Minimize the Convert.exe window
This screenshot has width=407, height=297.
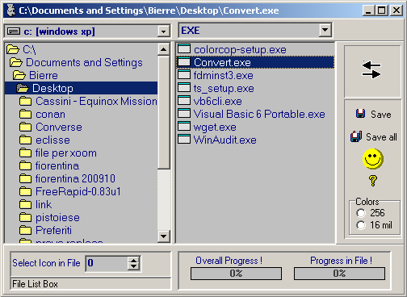pos(368,10)
